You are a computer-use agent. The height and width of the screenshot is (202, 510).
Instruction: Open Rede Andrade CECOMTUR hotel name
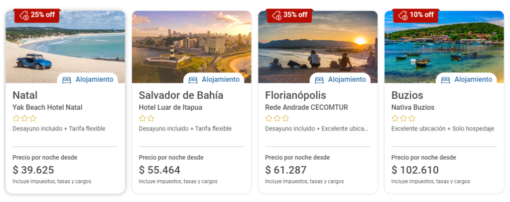pos(306,107)
